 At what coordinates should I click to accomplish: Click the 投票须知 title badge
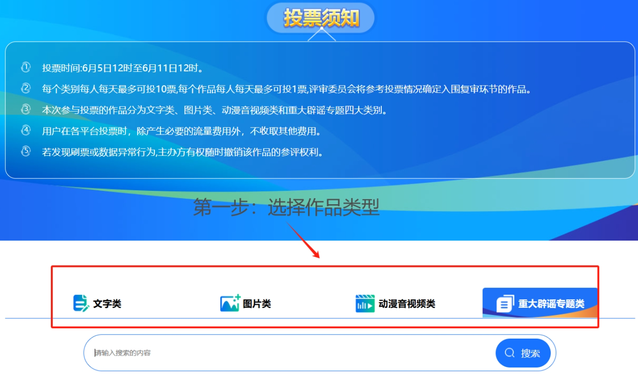321,18
